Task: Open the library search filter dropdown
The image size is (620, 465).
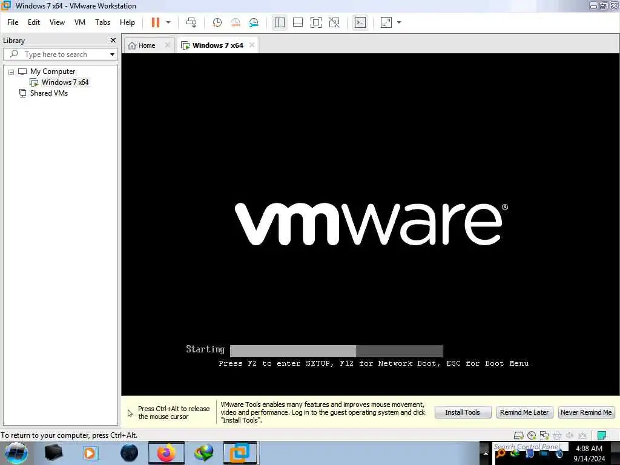Action: (x=112, y=54)
